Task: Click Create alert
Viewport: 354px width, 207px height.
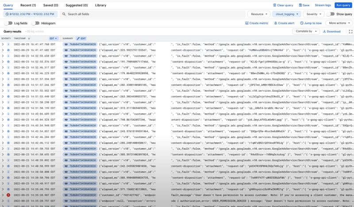Action: 284,23
